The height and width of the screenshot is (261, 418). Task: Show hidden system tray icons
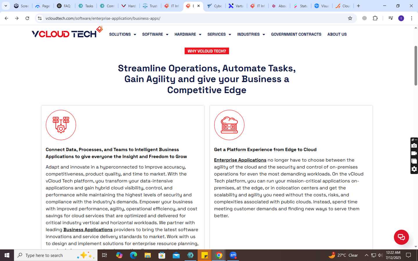point(366,255)
